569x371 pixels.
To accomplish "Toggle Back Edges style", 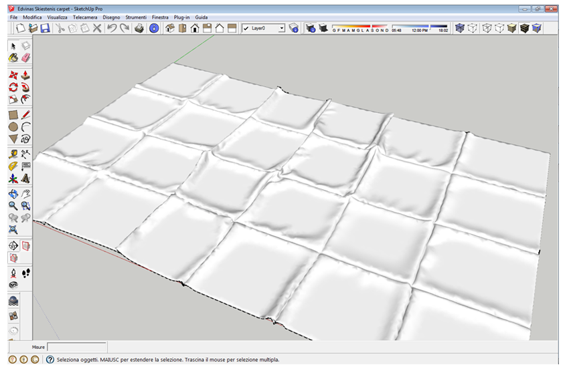I will tap(472, 28).
